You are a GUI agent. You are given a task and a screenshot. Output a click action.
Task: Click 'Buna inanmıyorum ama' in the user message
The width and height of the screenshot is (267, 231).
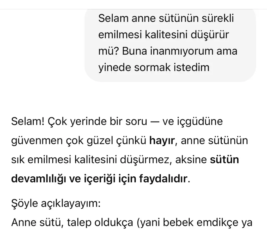[x=180, y=51]
